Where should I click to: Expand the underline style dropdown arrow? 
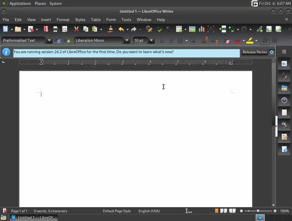pos(186,40)
